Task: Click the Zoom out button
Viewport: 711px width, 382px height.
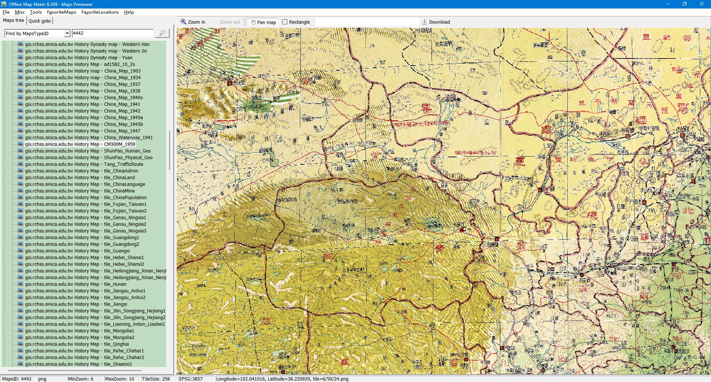Action: pos(230,22)
